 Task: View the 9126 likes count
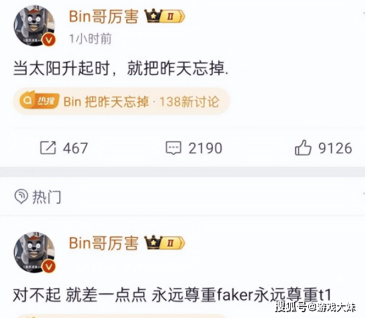tap(335, 148)
